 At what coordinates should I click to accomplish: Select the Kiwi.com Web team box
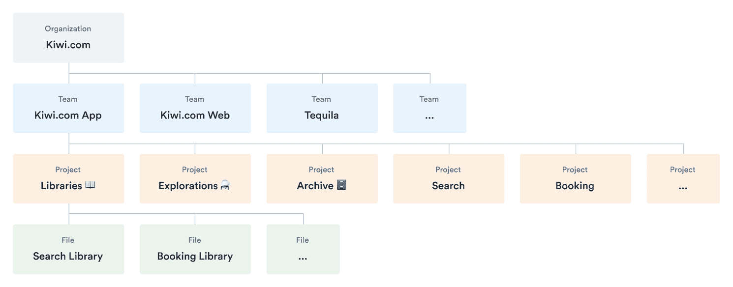point(195,109)
